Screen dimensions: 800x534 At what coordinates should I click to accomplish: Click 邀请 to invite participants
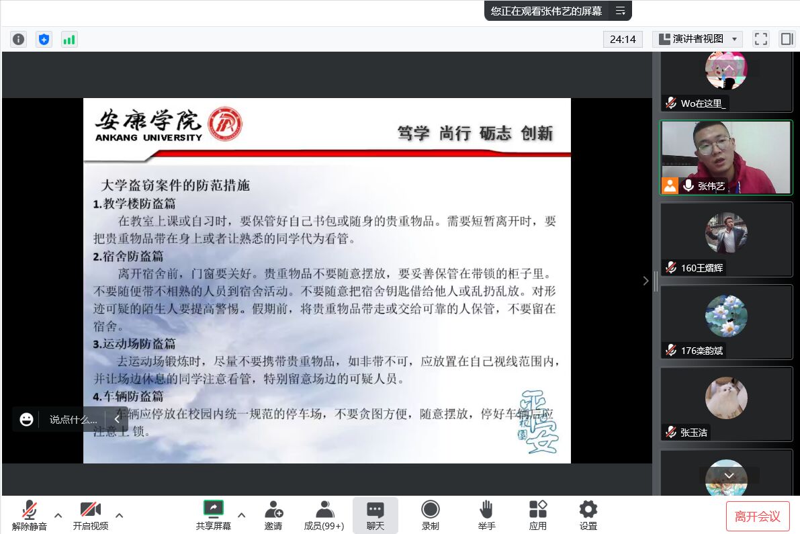[273, 515]
